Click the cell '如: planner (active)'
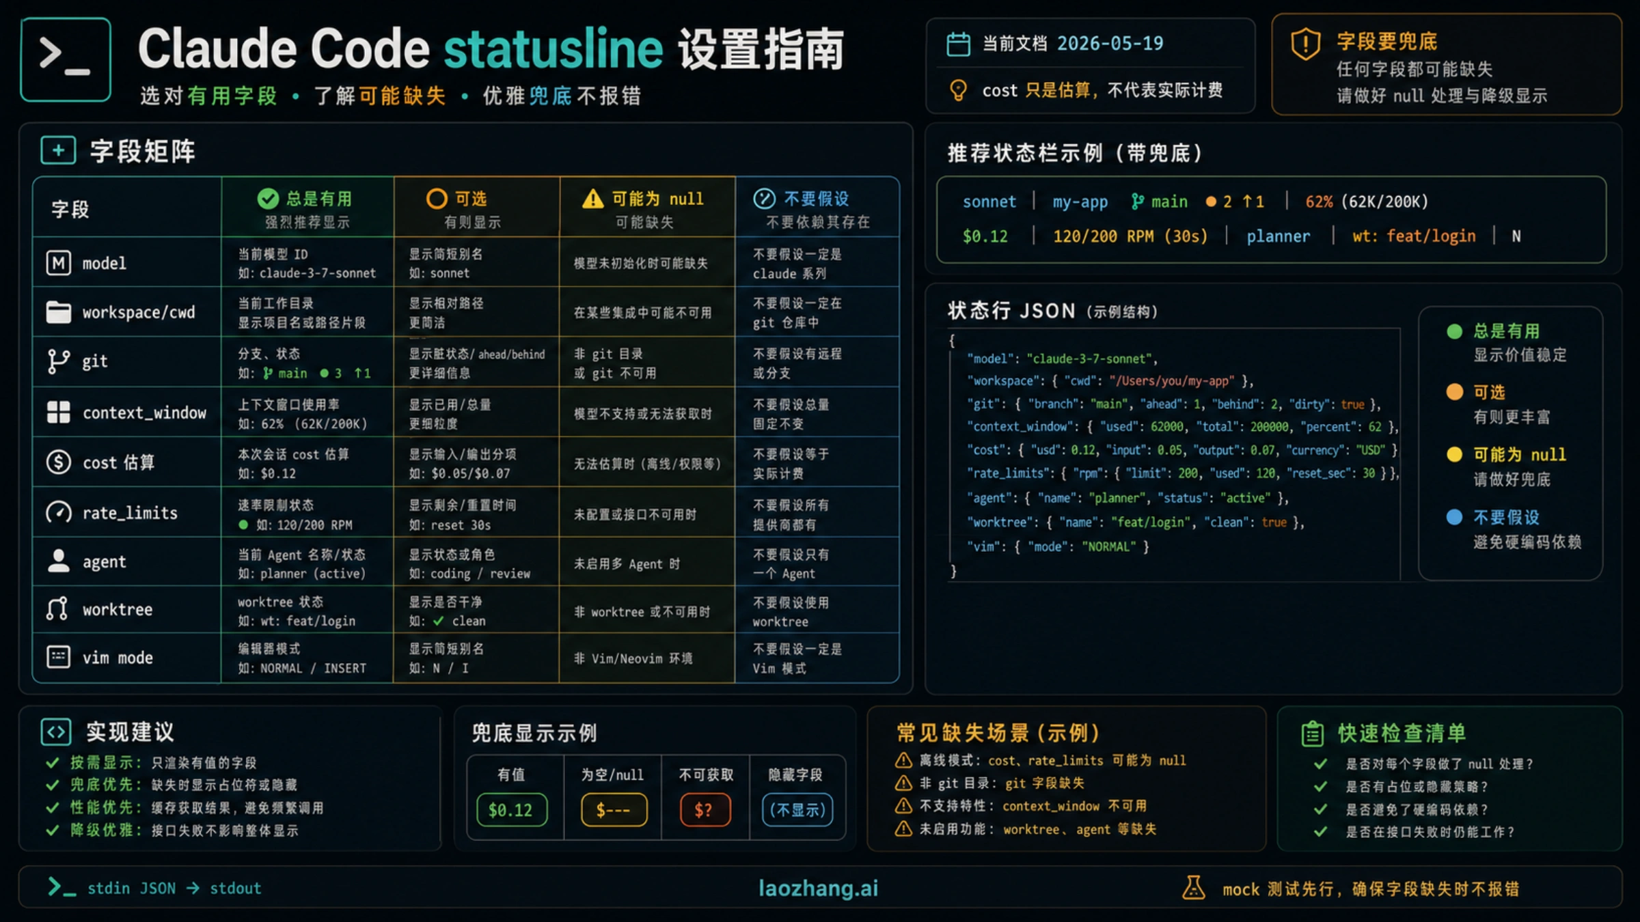The image size is (1640, 922). click(301, 574)
